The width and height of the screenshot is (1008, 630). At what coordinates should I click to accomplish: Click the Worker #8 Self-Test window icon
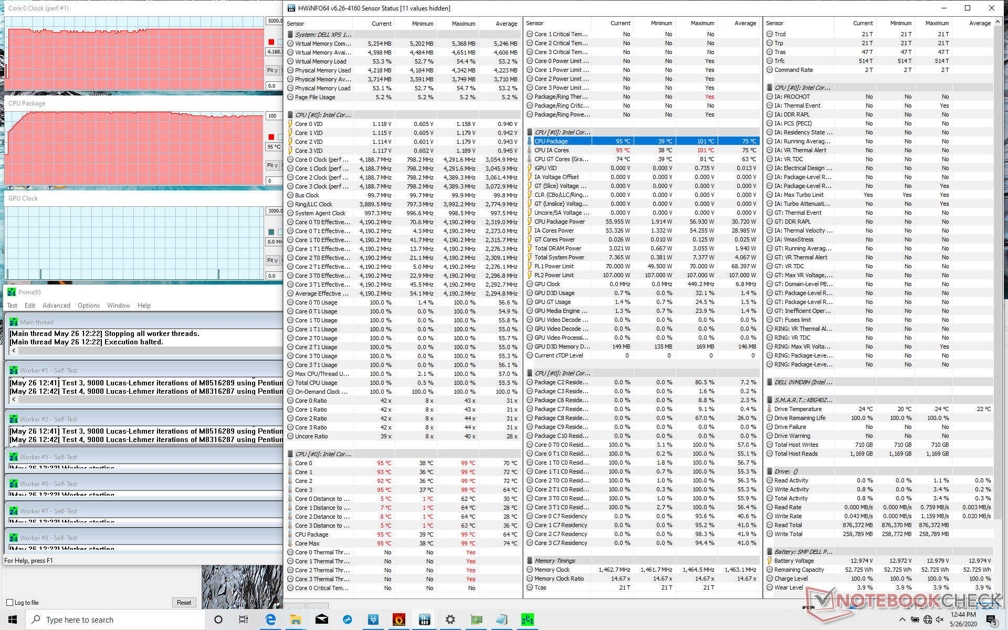[14, 538]
